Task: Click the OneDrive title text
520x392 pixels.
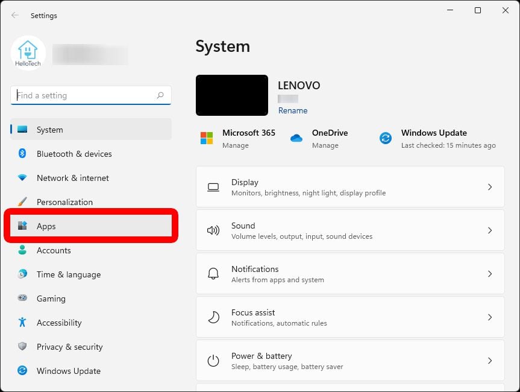Action: (x=330, y=133)
